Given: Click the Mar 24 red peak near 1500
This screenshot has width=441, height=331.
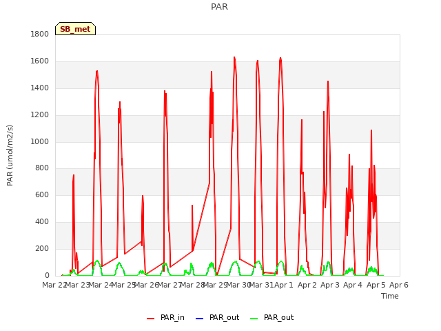Looking at the screenshot, I should point(97,71).
